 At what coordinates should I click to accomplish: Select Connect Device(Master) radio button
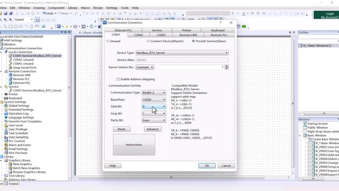pos(148,41)
